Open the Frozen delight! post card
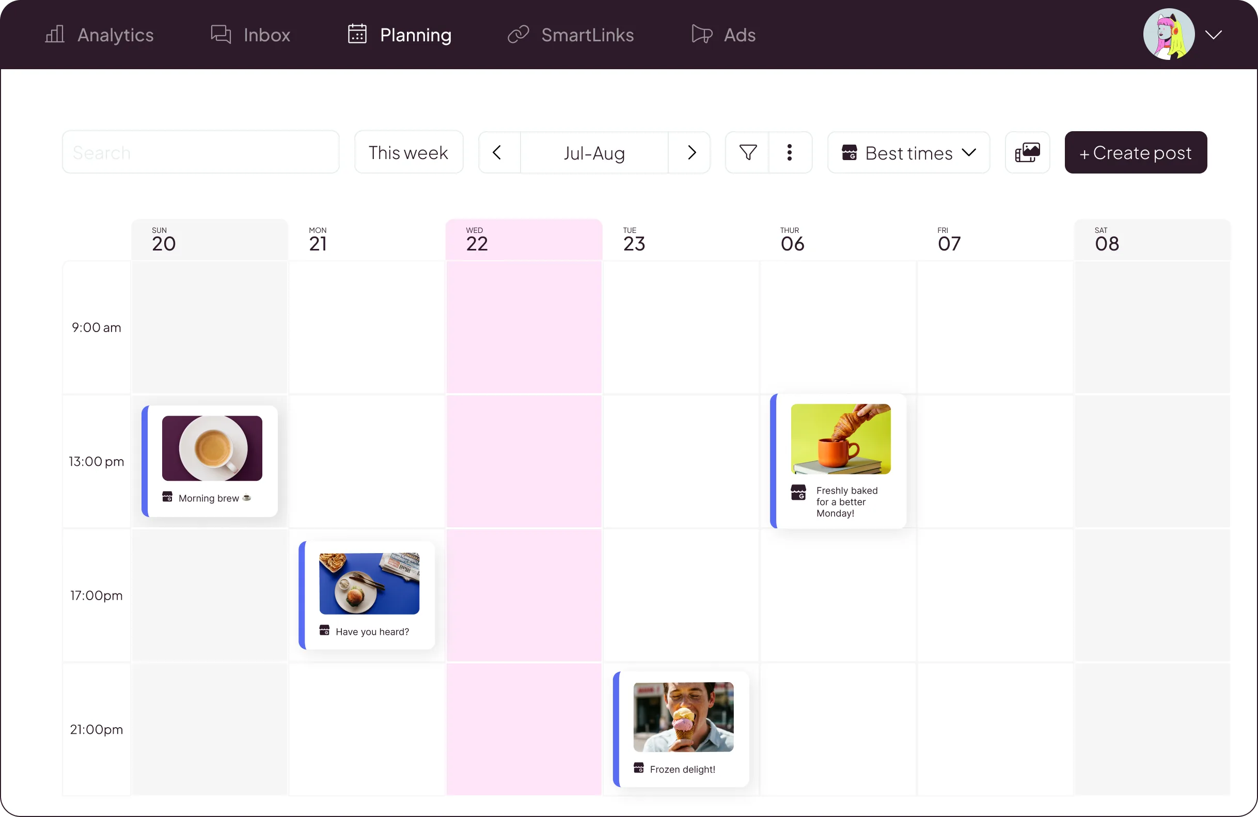 pos(682,729)
